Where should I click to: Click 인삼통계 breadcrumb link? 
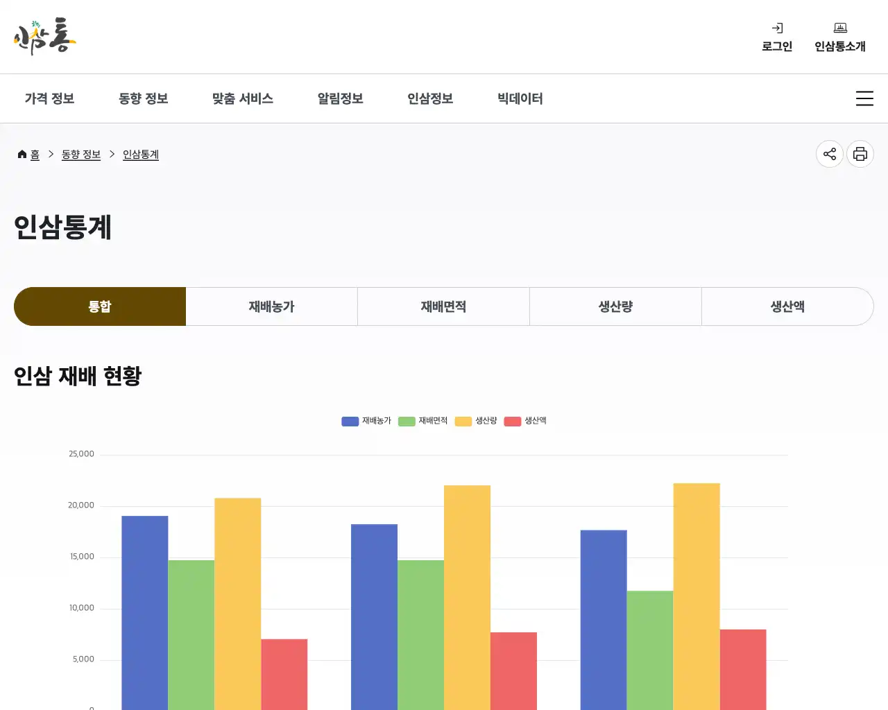(x=141, y=154)
